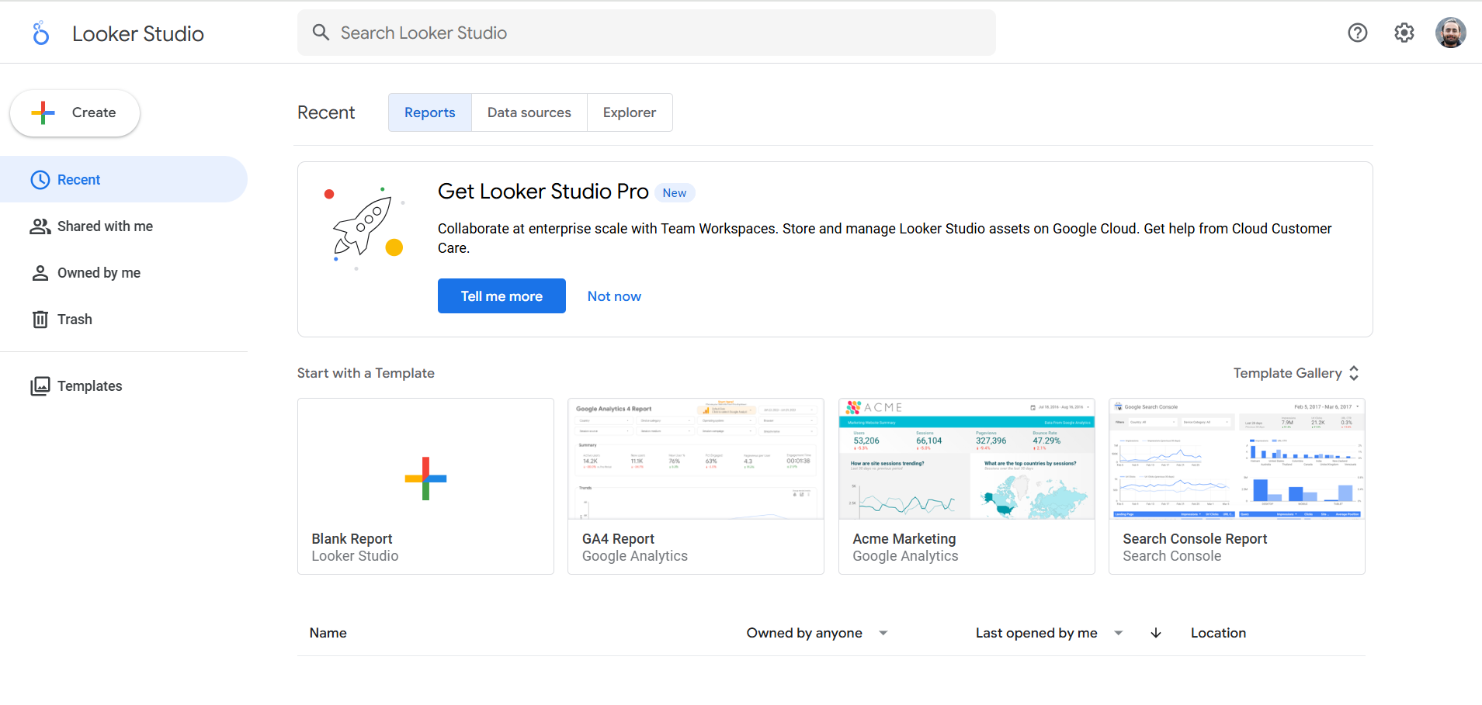Click the search magnifier icon
This screenshot has width=1482, height=705.
pyautogui.click(x=321, y=33)
